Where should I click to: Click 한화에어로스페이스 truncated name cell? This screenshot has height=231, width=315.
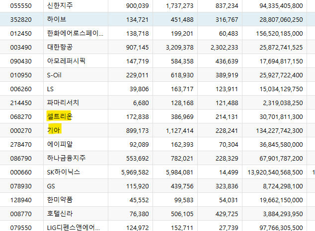75,33
